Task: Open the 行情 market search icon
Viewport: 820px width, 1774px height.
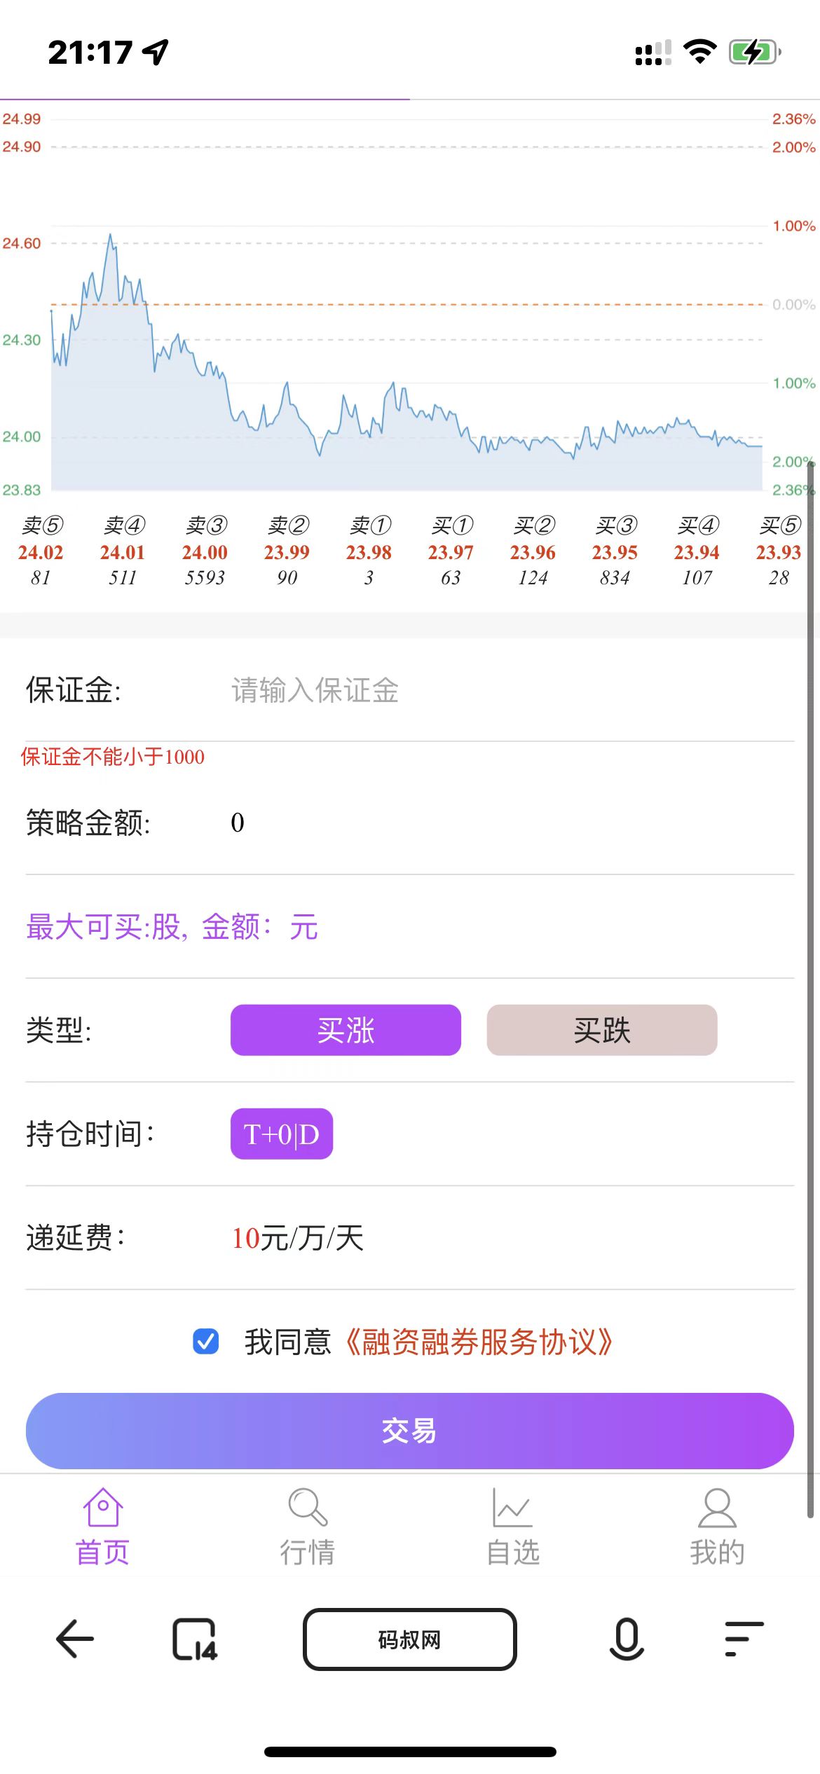Action: [307, 1508]
